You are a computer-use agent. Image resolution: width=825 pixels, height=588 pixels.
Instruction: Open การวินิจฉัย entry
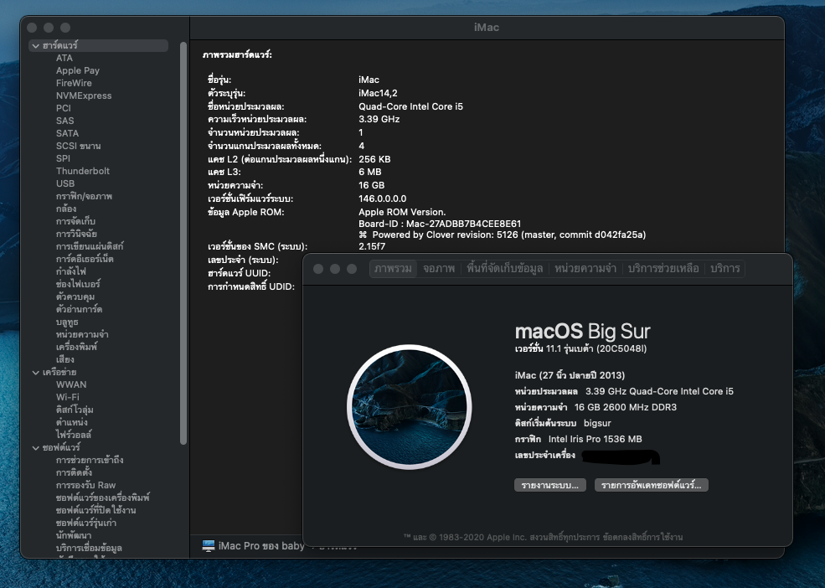[x=76, y=234]
